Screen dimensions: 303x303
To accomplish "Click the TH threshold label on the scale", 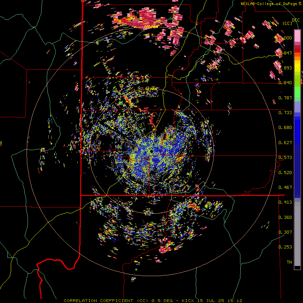I will pyautogui.click(x=289, y=262).
